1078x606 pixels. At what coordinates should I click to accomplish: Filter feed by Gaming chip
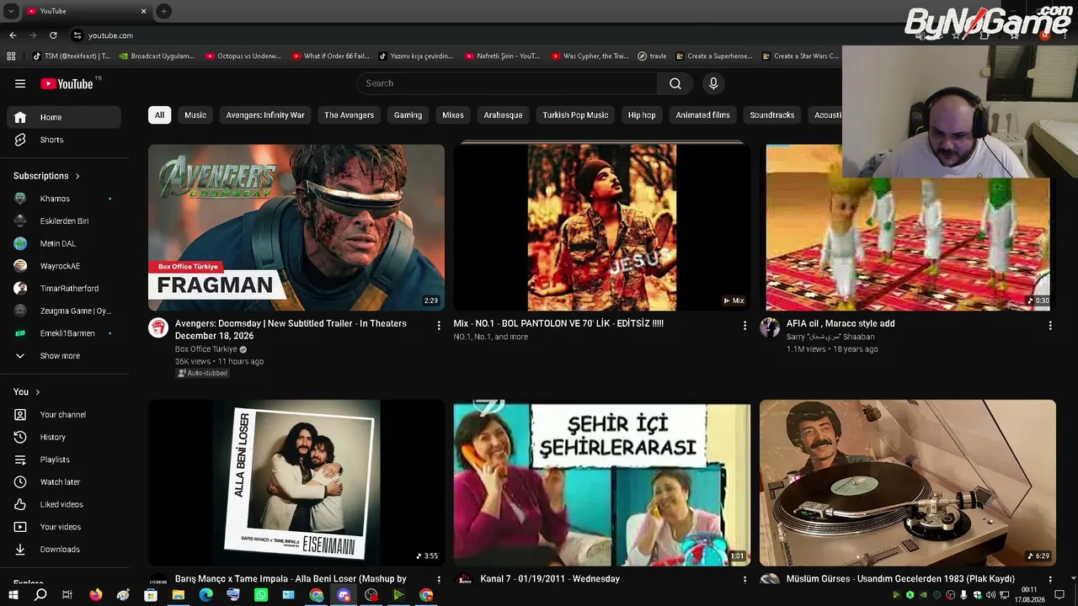[408, 115]
